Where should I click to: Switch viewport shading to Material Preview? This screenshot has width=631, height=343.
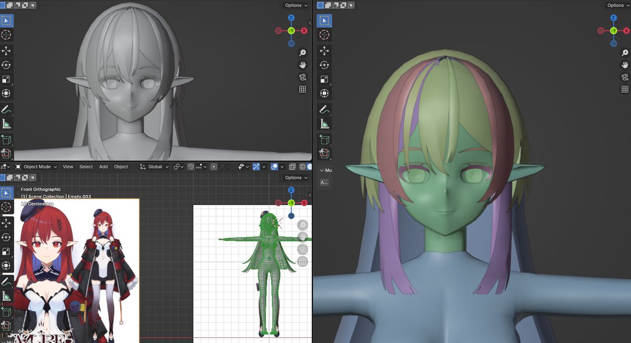(x=311, y=166)
